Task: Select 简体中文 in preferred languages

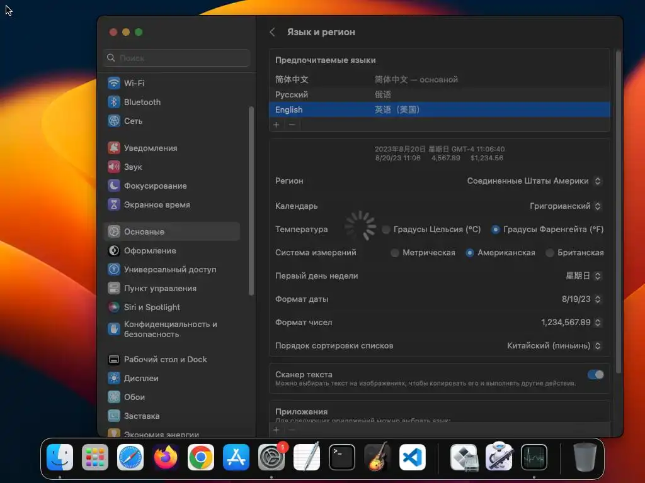Action: [x=439, y=79]
